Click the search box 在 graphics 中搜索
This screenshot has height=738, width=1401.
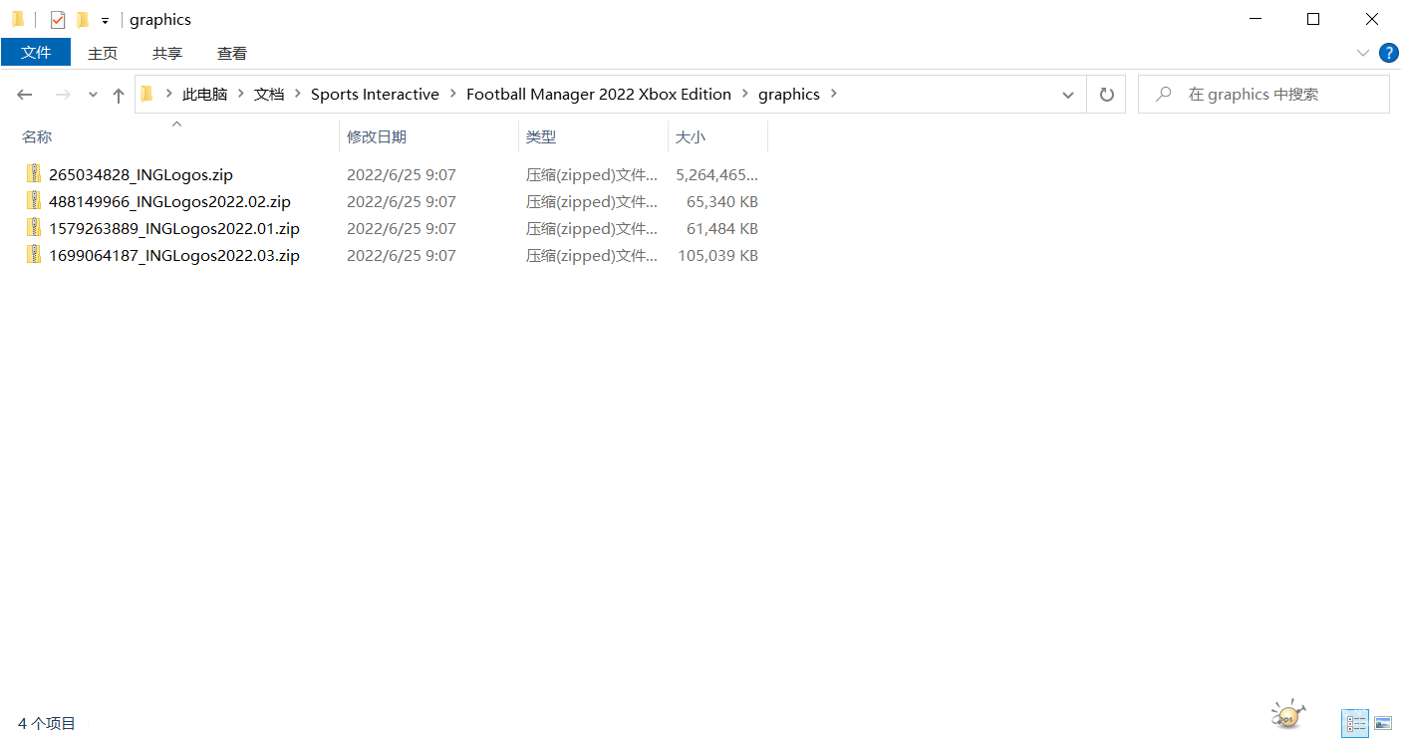click(x=1263, y=95)
